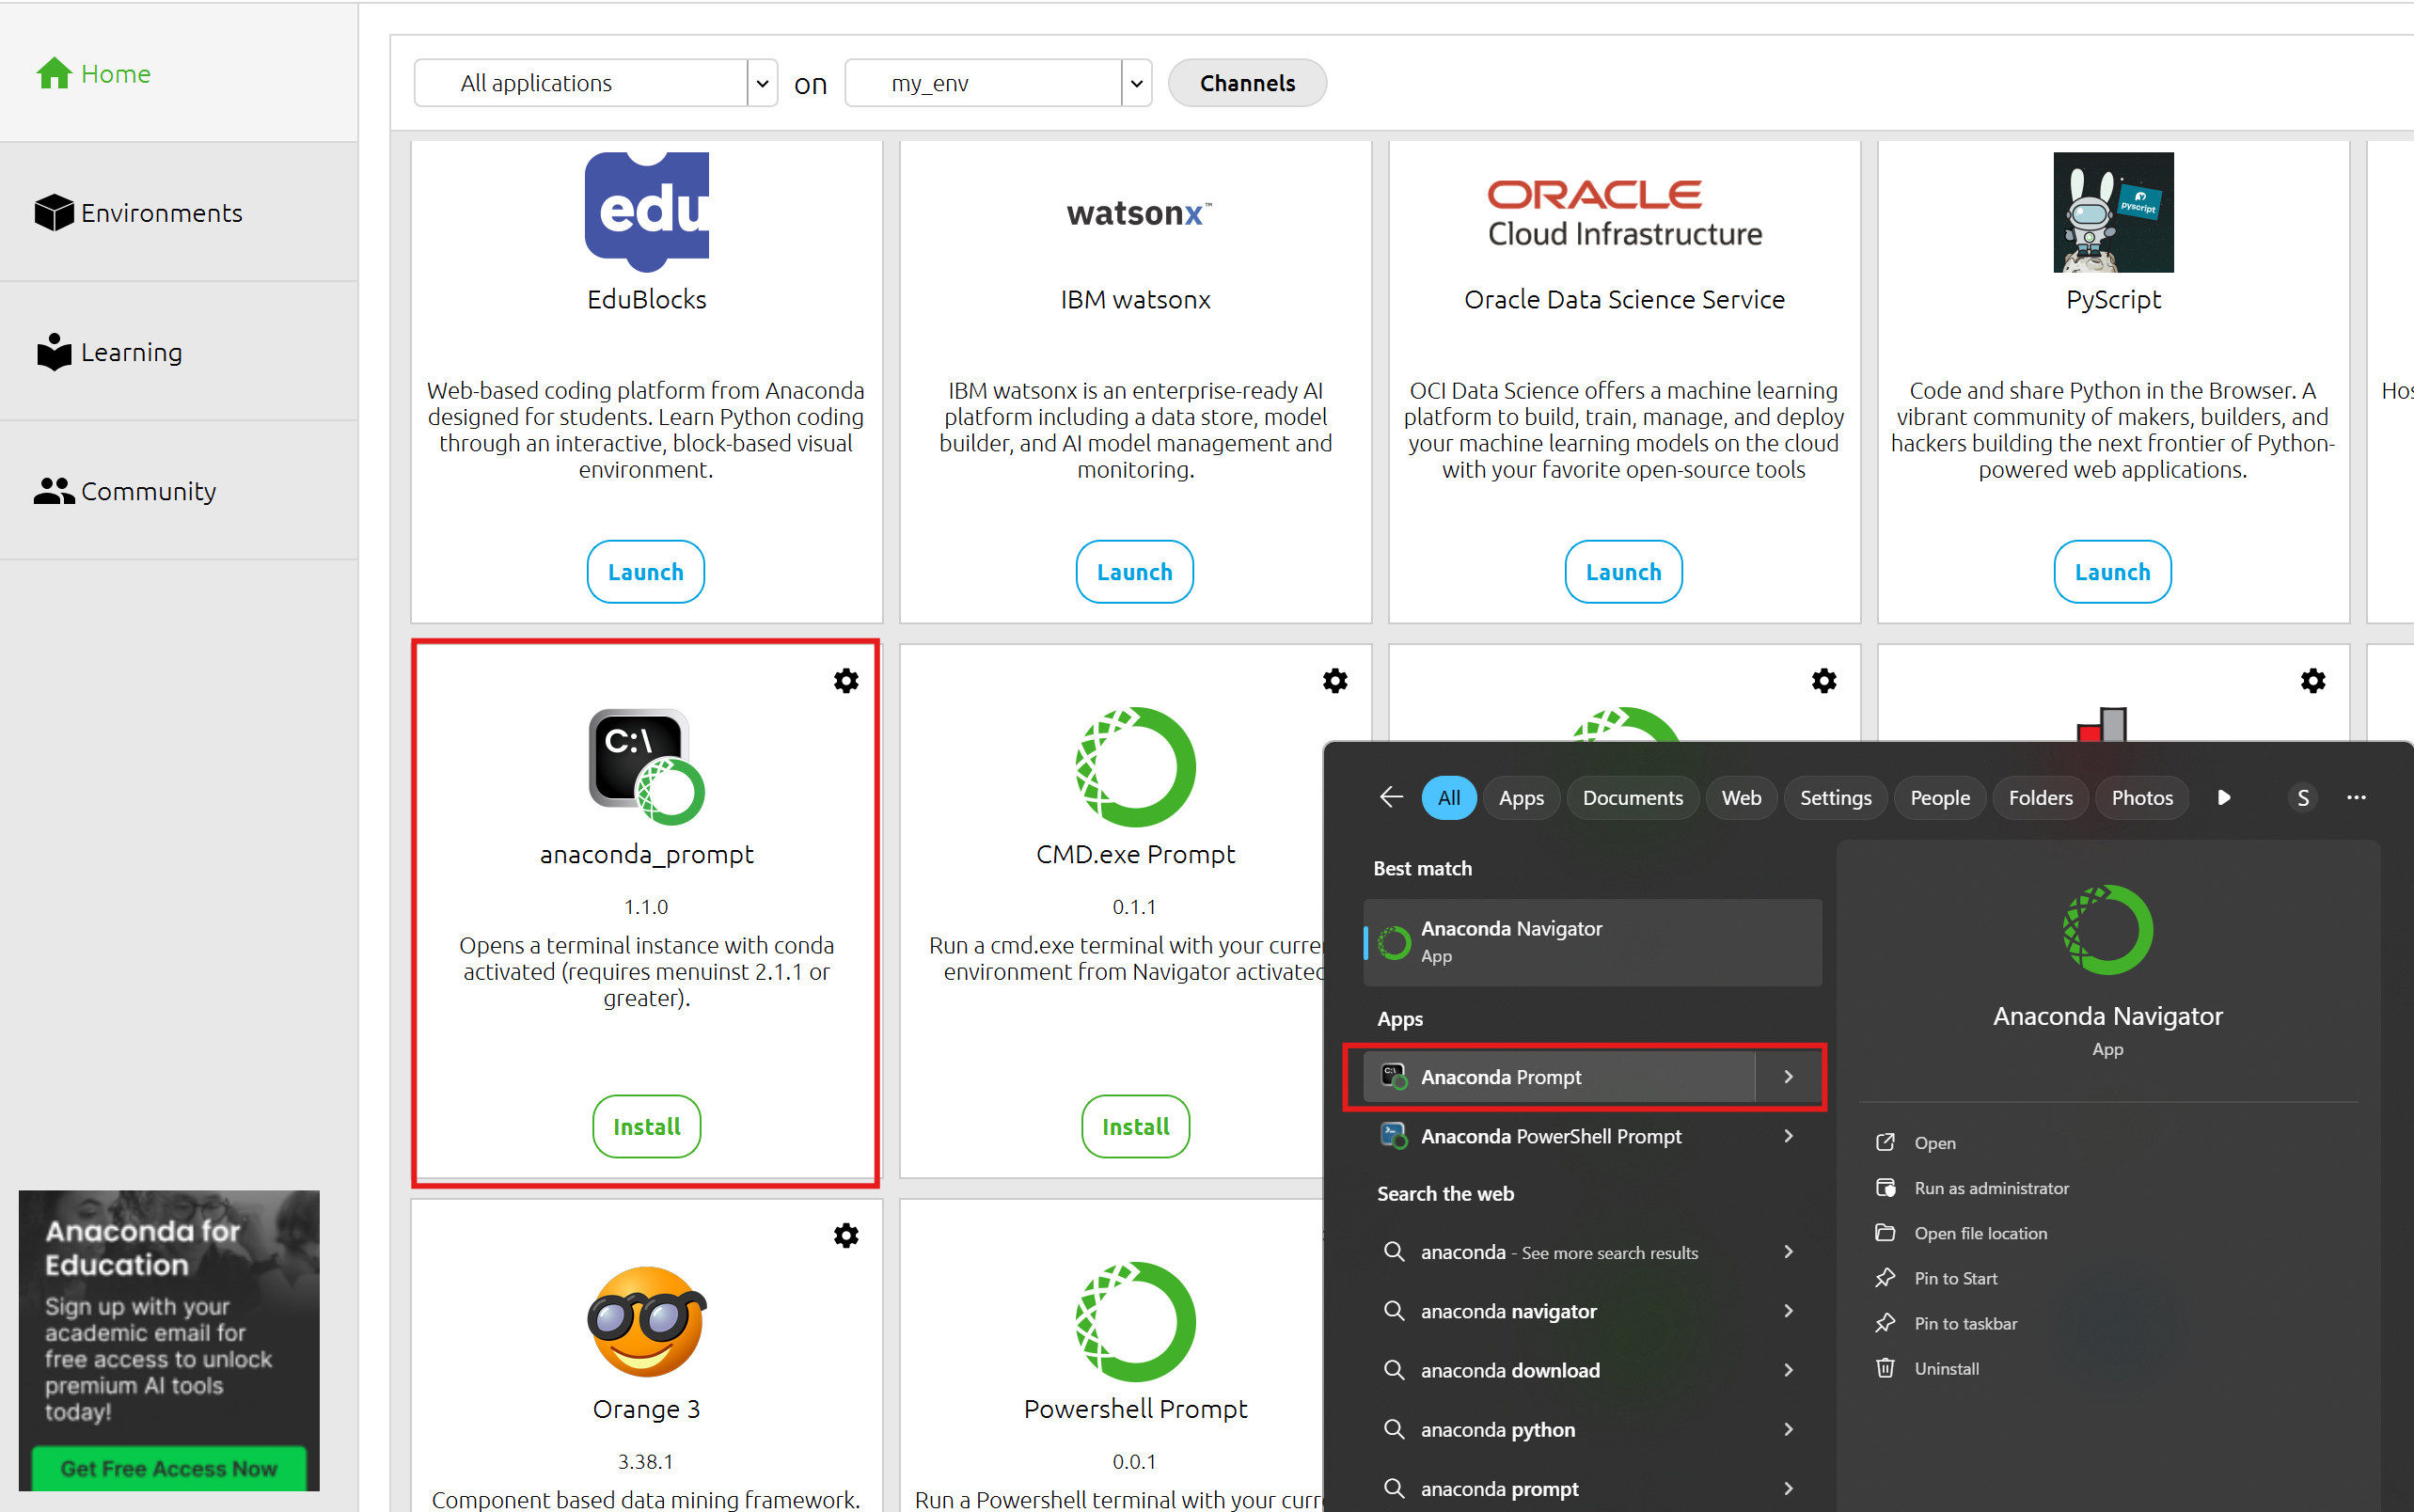Viewport: 2414px width, 1512px height.
Task: Open the Environments cube icon
Action: (54, 213)
